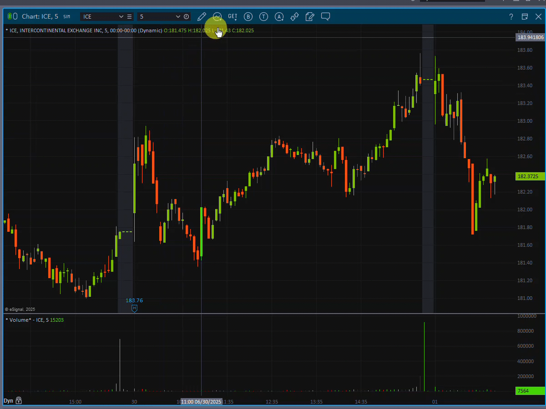Select the circled B bar tool
This screenshot has height=409, width=546.
point(248,17)
